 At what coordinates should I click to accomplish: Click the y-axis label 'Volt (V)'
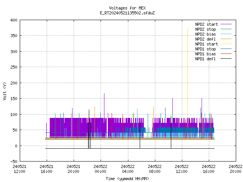(5, 91)
